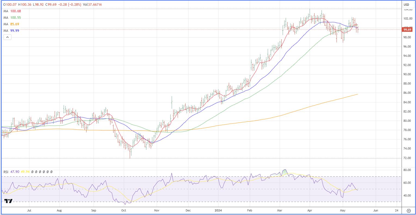Screen dimensions: 416x215
Task: Open chart settings gear in bottom-right corner
Action: [409, 211]
